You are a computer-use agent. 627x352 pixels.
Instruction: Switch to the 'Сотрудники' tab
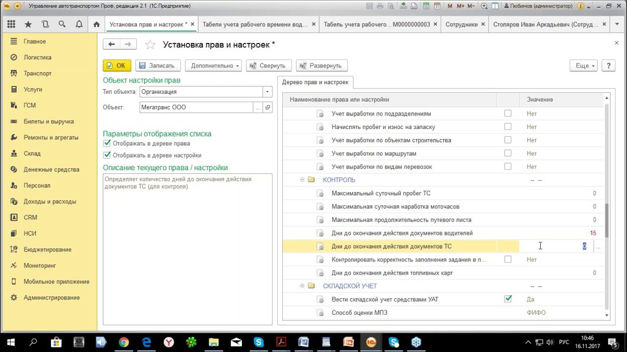(x=461, y=24)
